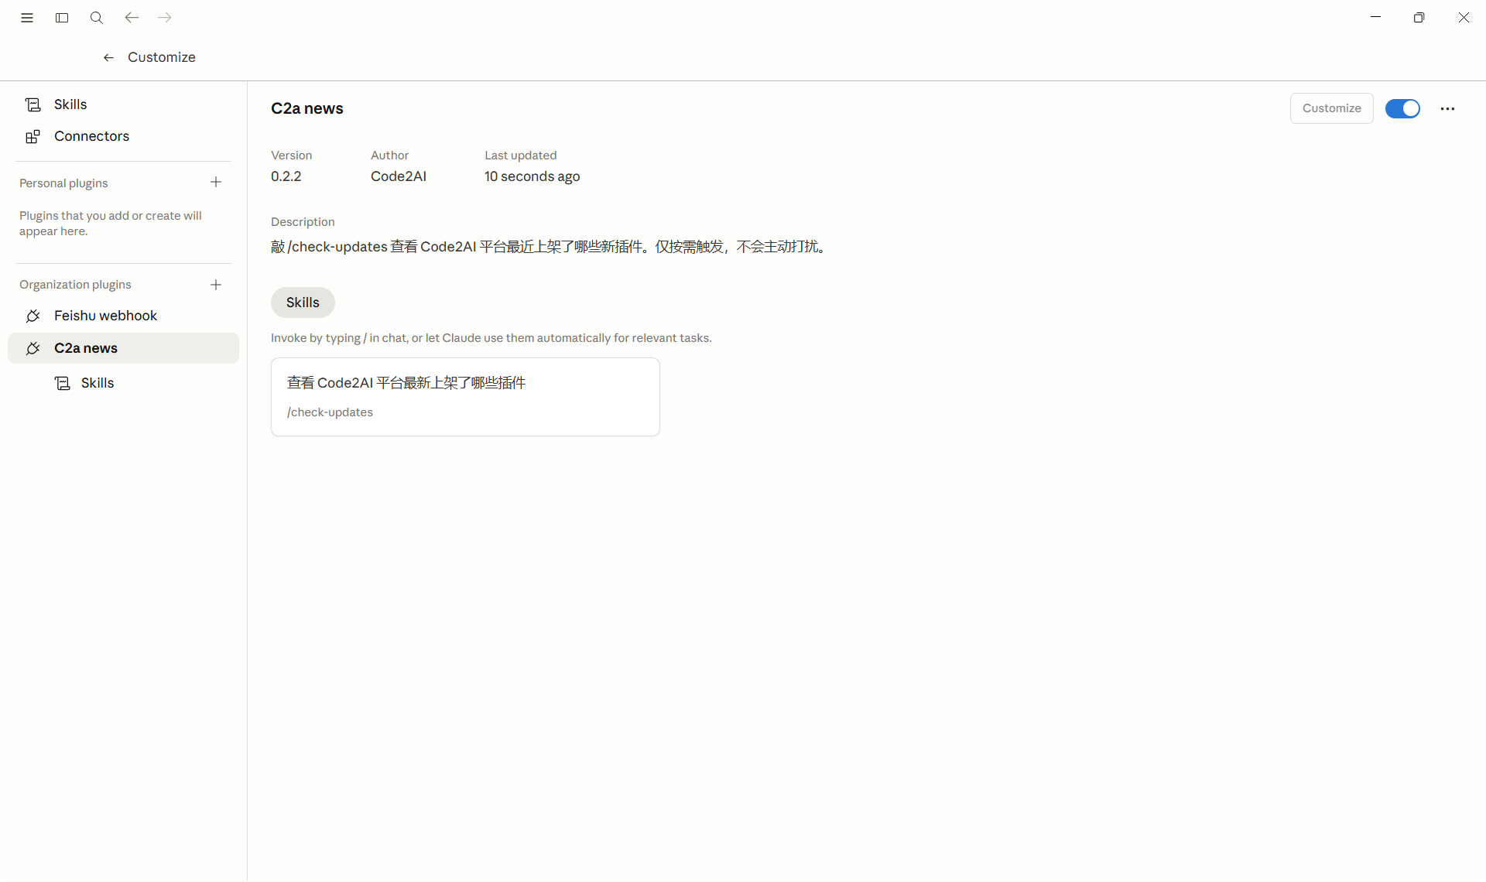Click the plugin description text

point(550,247)
